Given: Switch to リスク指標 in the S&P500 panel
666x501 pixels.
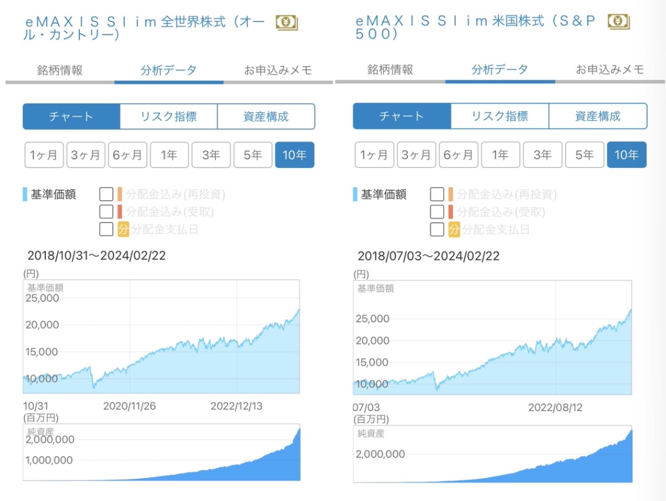Looking at the screenshot, I should pyautogui.click(x=500, y=116).
